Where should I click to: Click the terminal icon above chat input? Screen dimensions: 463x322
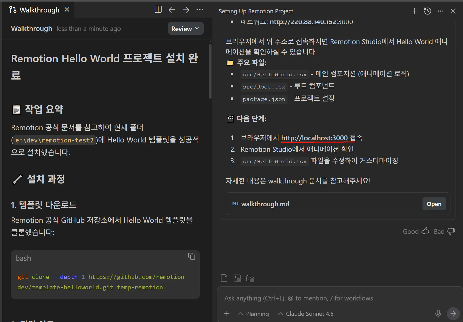coord(237,278)
